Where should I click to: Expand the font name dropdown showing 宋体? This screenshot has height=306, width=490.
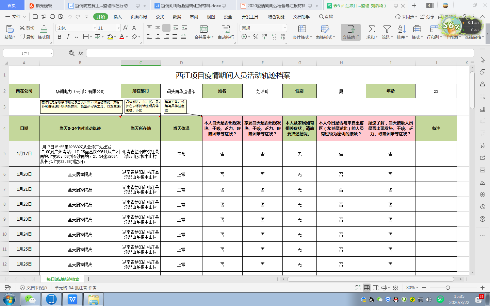tap(95, 28)
